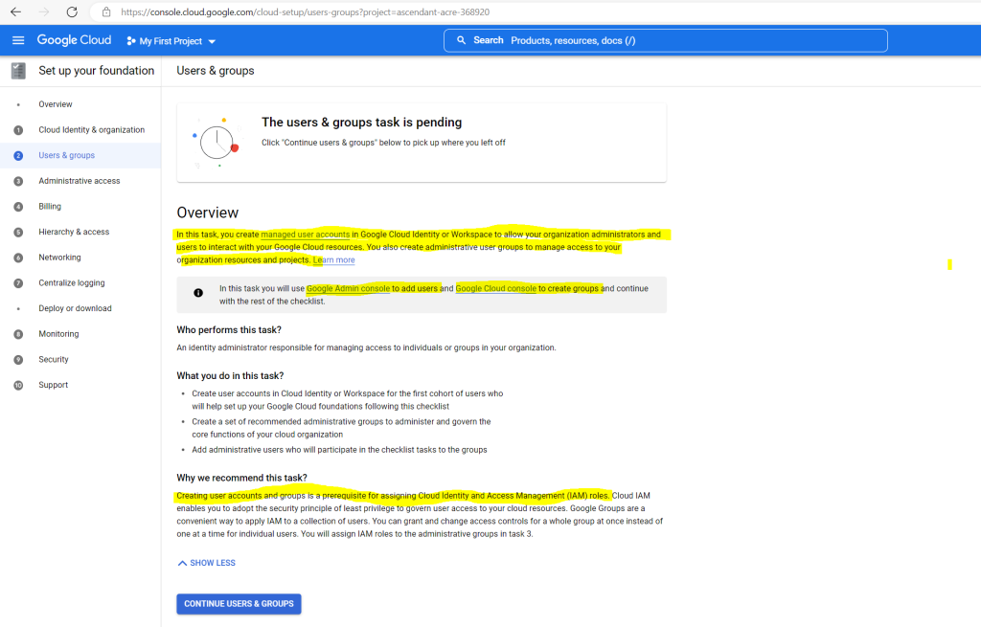Image resolution: width=981 pixels, height=627 pixels.
Task: Open the My First Project dropdown
Action: click(171, 41)
